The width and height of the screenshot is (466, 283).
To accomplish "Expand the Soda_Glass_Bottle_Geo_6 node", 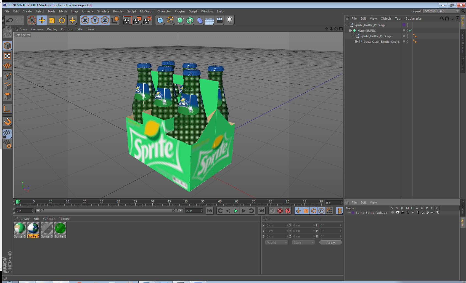I will coord(356,41).
